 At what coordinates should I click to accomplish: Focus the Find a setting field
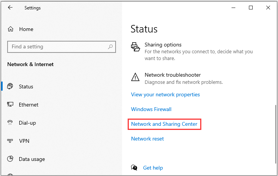coord(57,47)
